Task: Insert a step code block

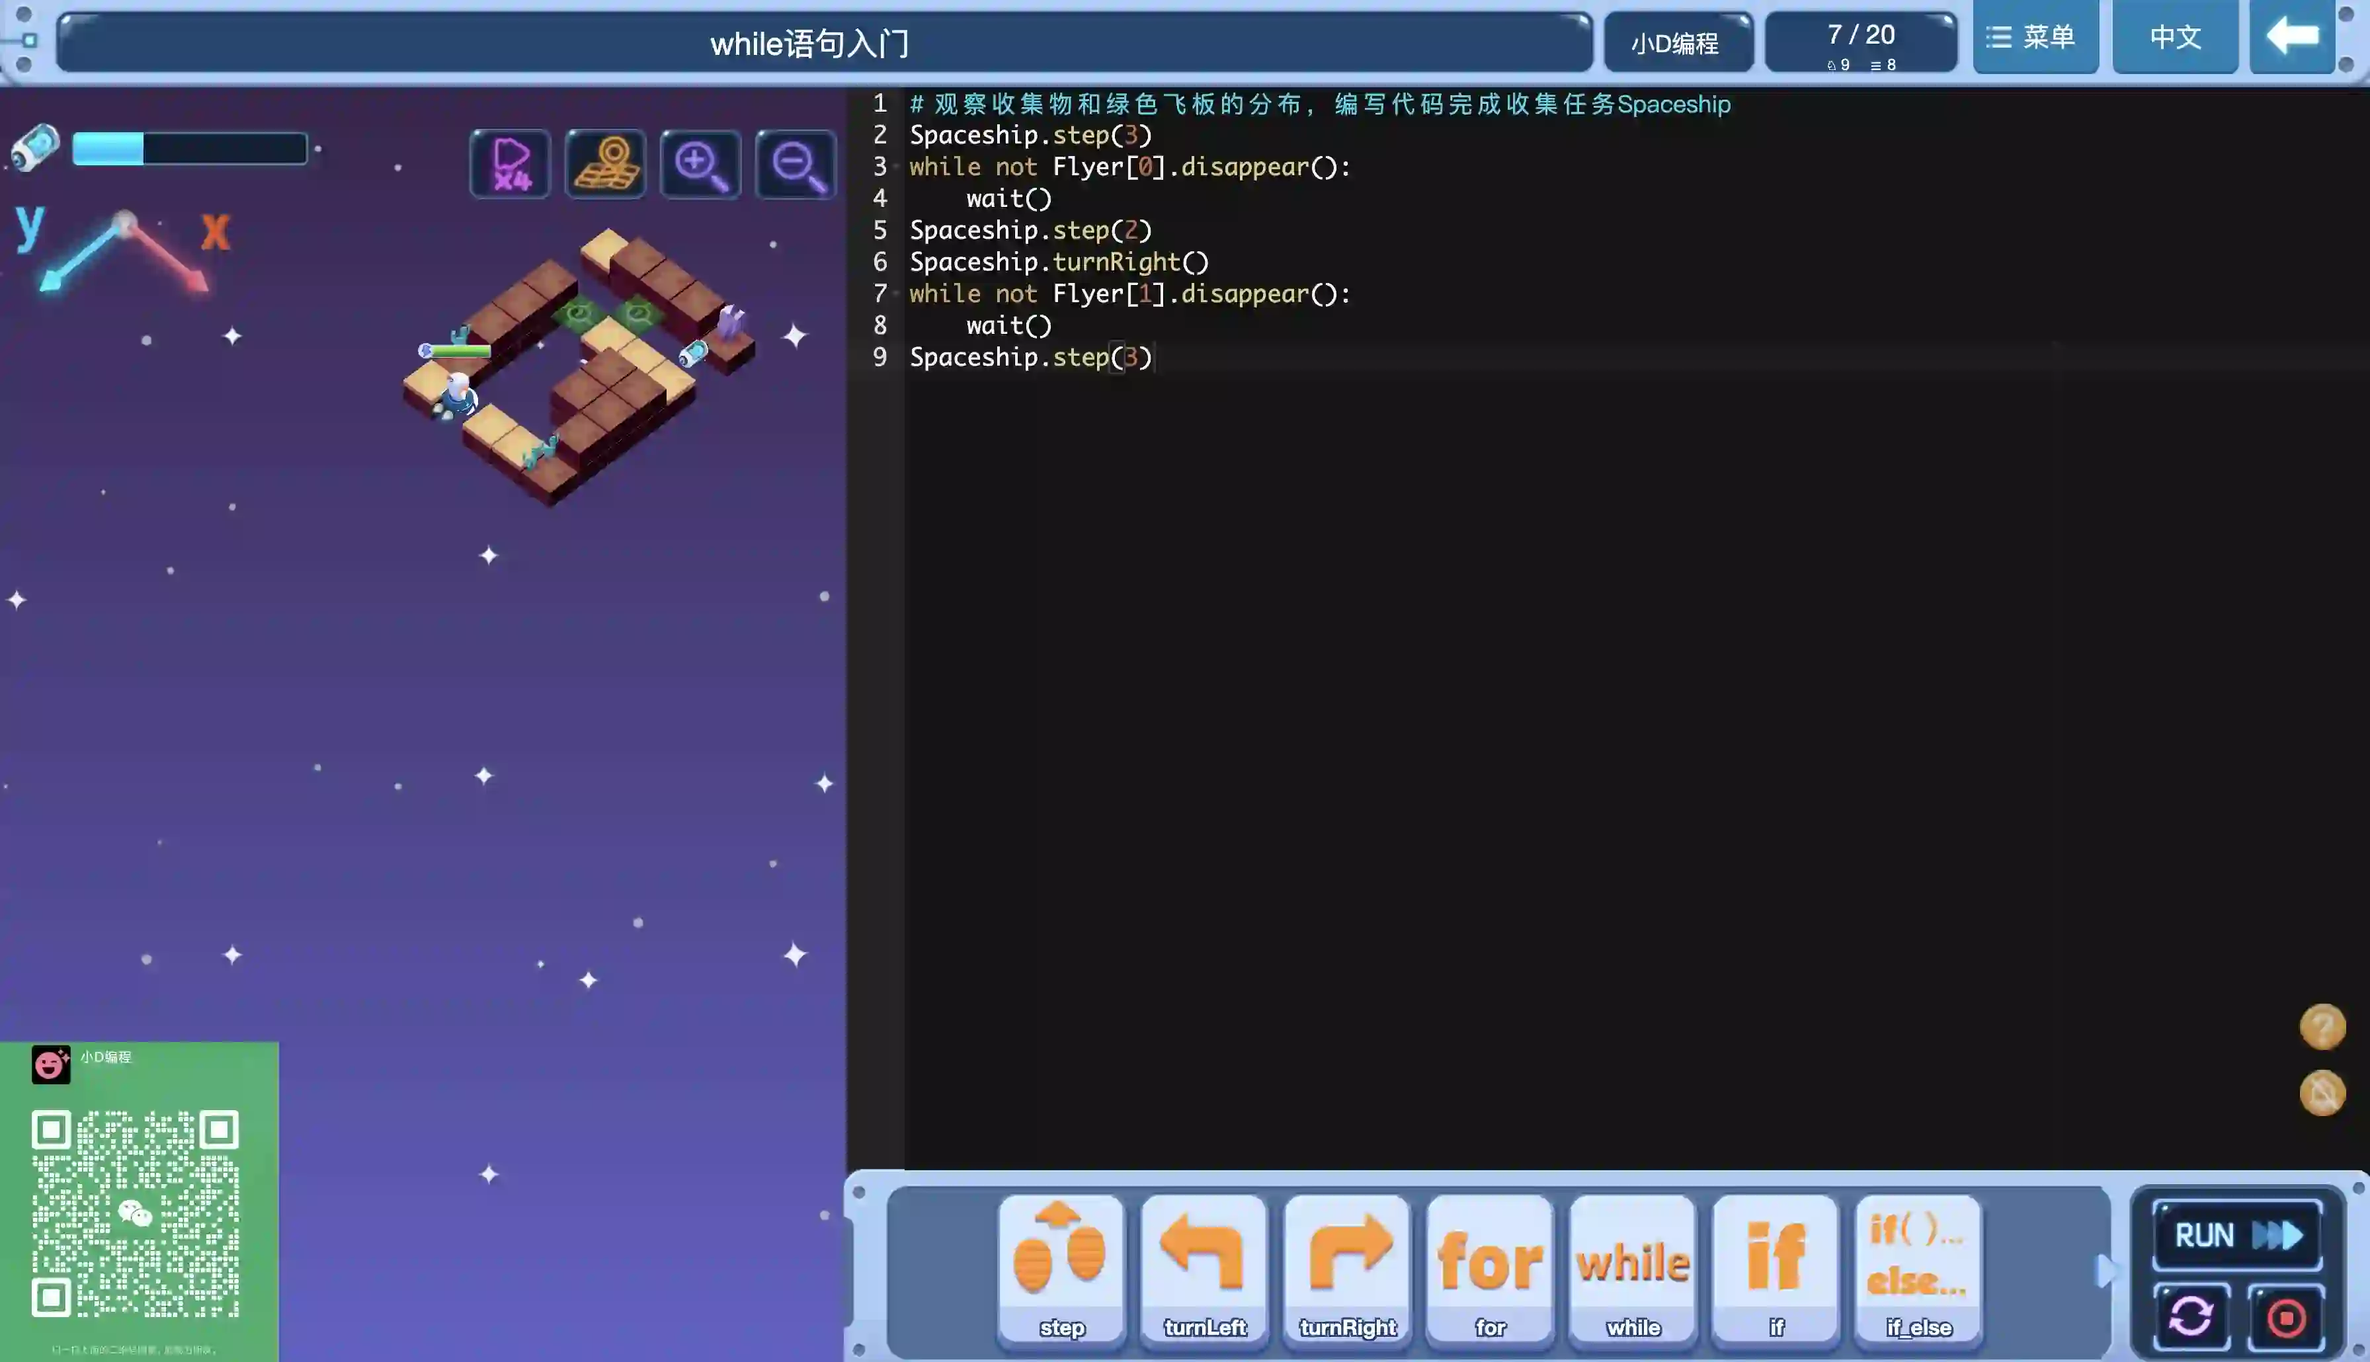Action: click(x=1061, y=1267)
